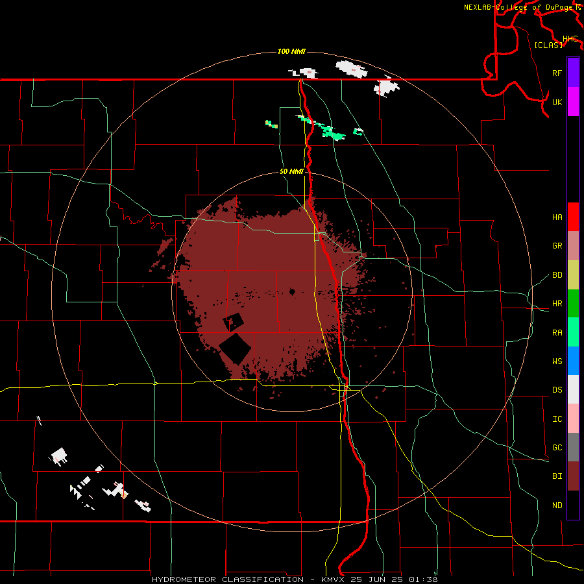Click the larger black diamond gap in echoes

235,348
